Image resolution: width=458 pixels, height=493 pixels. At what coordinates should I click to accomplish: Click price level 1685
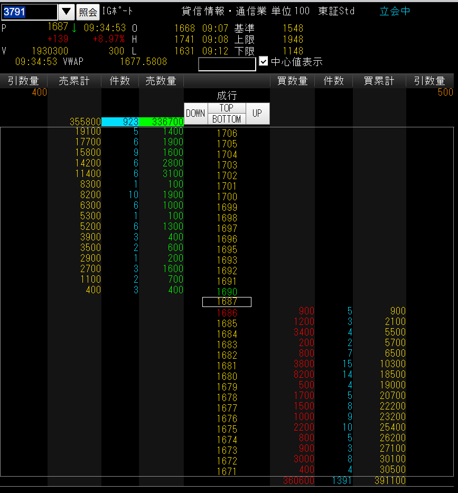227,323
